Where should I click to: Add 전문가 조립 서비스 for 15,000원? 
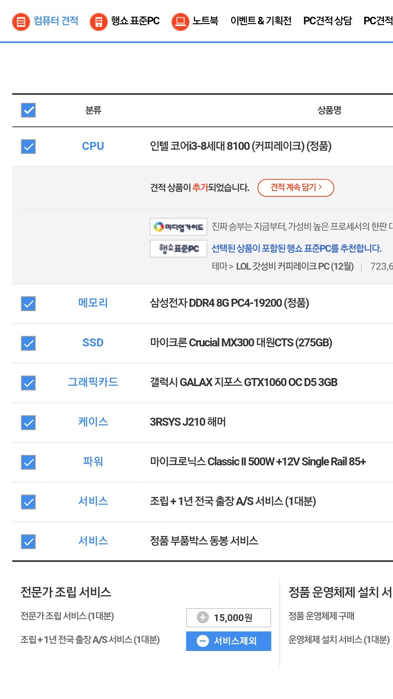[x=229, y=617]
